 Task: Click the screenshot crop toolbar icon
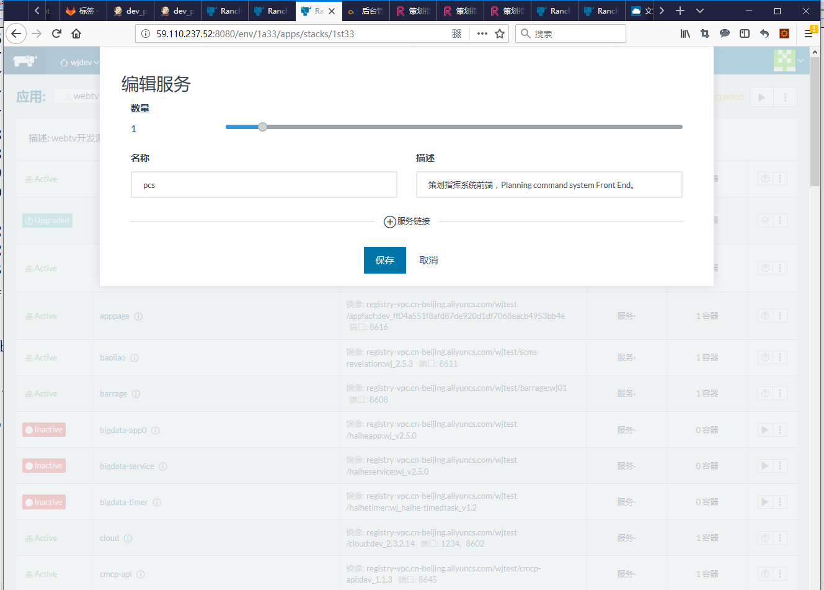click(x=705, y=34)
